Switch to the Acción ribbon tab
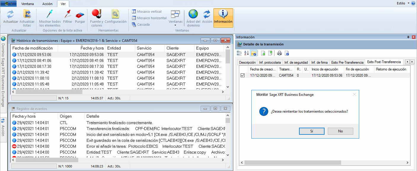Viewport: 417px width, 171px height. (47, 4)
